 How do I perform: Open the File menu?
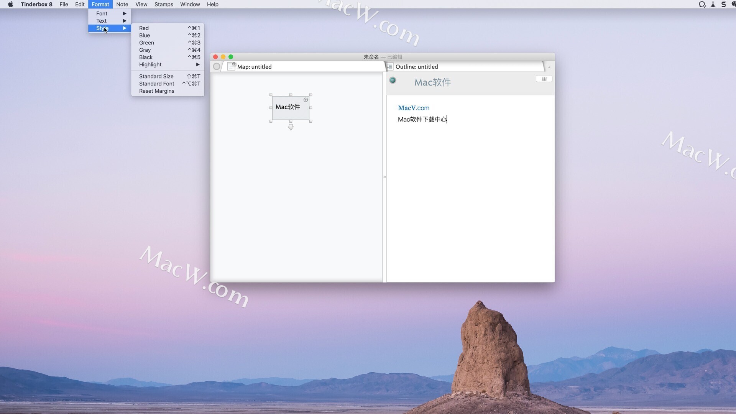point(64,4)
